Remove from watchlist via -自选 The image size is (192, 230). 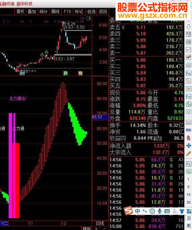point(91,11)
